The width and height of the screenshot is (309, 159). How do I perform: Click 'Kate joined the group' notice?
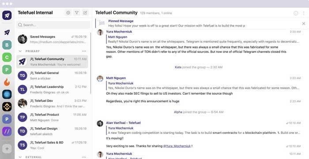[x=199, y=67]
